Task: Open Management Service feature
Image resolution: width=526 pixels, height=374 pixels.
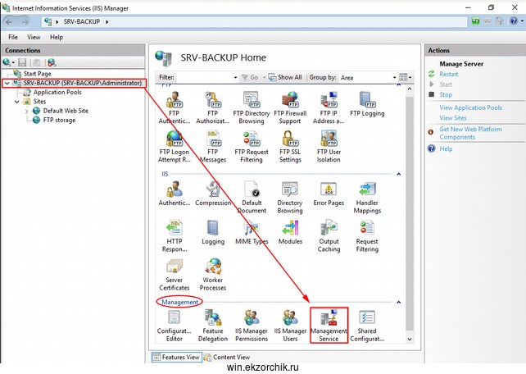Action: (329, 326)
